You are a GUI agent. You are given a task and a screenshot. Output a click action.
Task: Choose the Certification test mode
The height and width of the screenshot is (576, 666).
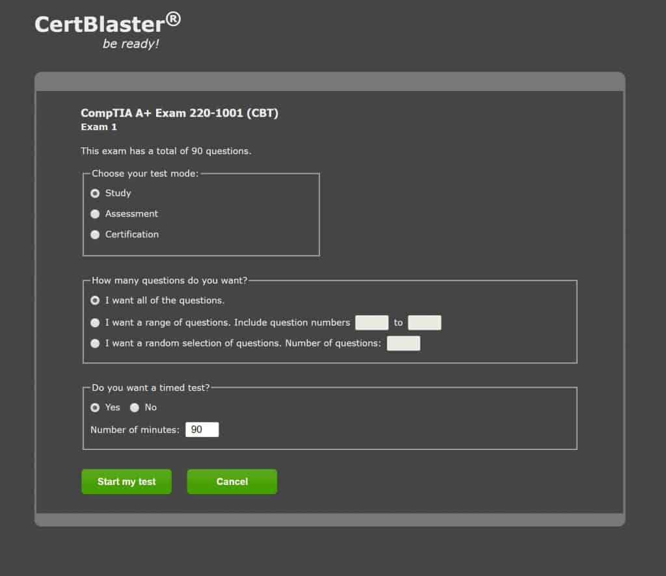pyautogui.click(x=95, y=235)
